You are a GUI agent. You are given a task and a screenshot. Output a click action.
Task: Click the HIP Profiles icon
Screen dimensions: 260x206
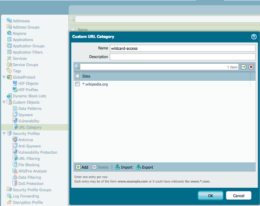click(15, 90)
